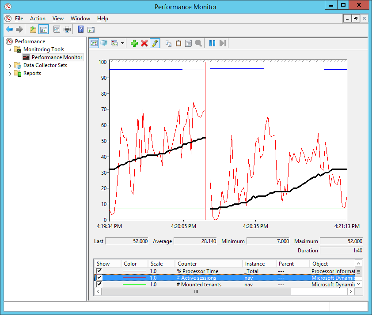Expand the Reports tree node
372x315 pixels.
(x=10, y=74)
